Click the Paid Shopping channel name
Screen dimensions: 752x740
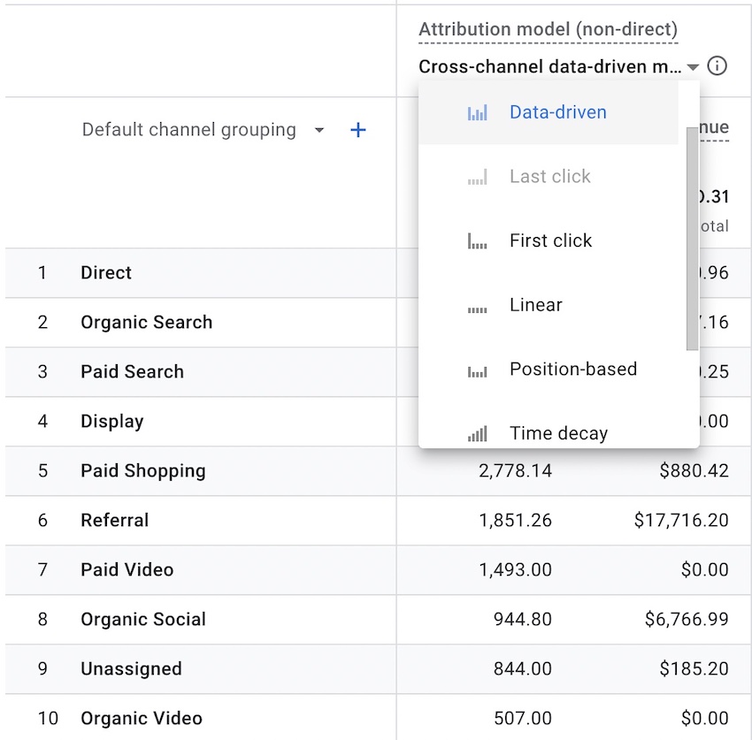142,470
